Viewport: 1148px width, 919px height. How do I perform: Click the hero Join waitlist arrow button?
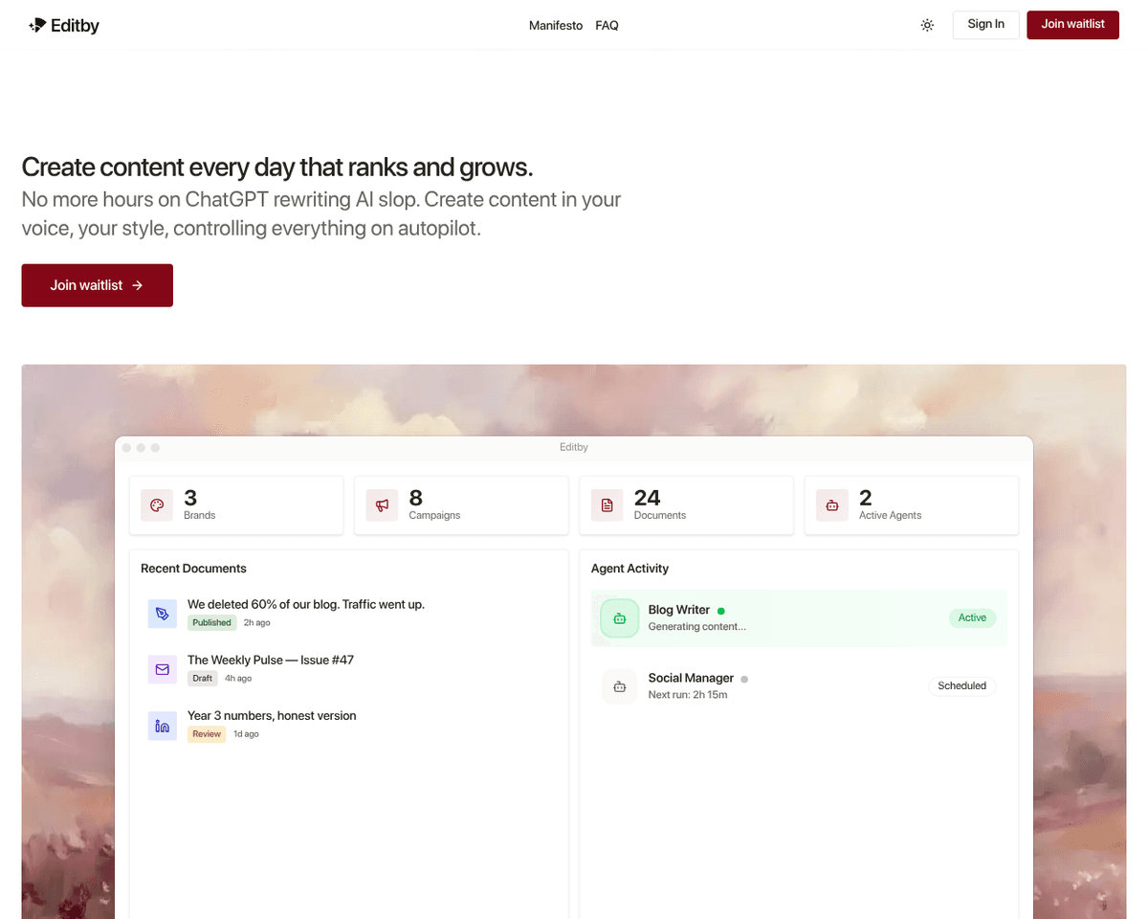pos(98,285)
